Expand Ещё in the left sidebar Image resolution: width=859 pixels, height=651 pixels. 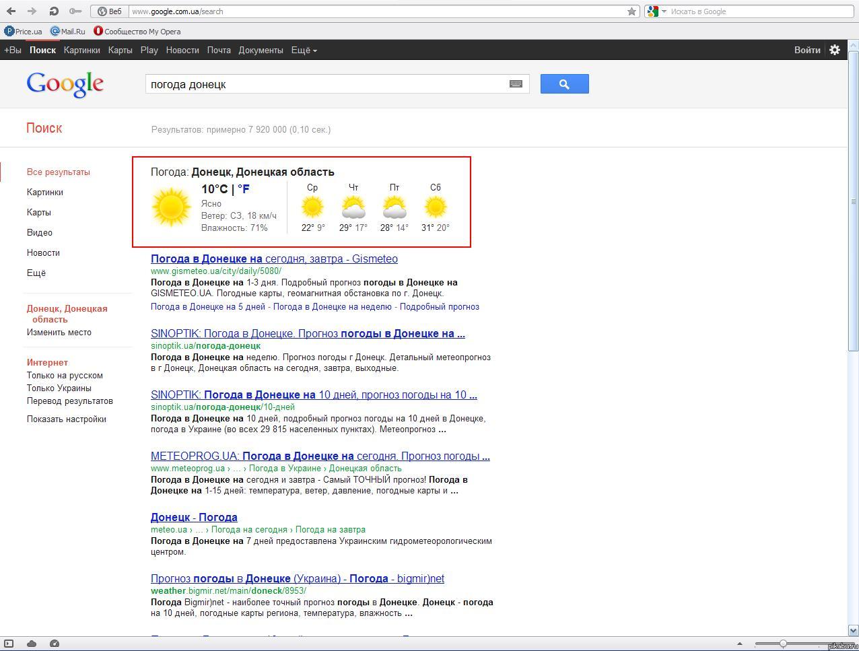tap(36, 273)
